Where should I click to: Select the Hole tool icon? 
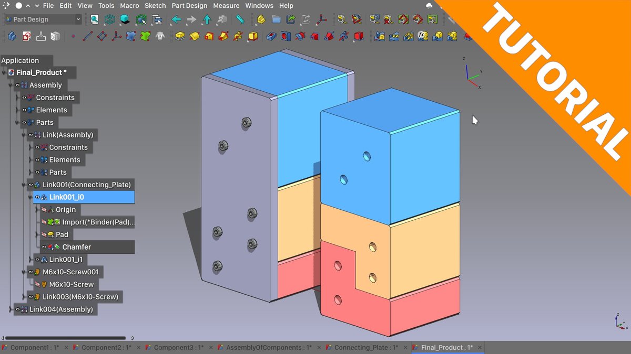pos(286,36)
